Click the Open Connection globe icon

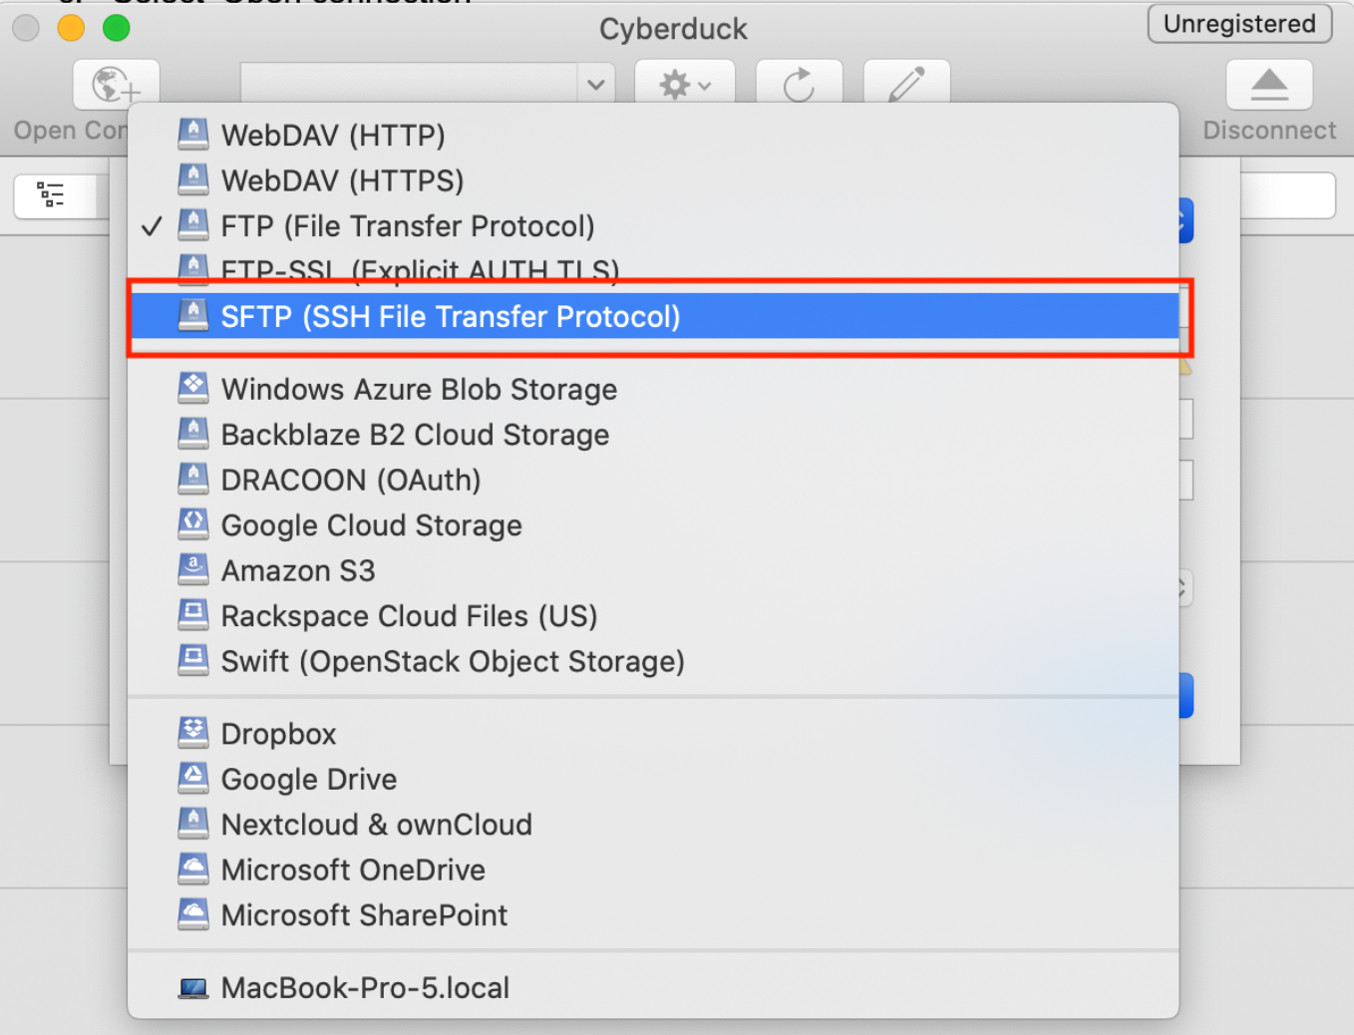(116, 85)
